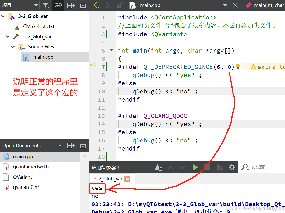Split the Projects panel

tap(71, 5)
